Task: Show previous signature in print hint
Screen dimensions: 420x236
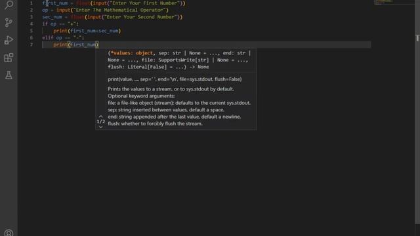Action: pyautogui.click(x=100, y=117)
